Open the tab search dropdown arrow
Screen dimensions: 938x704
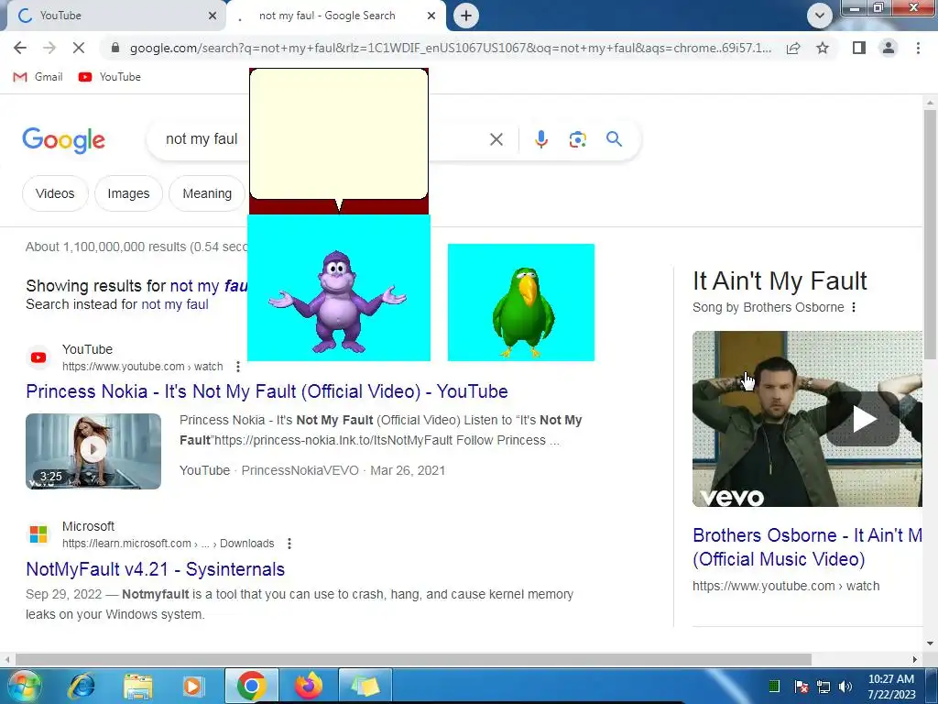tap(820, 16)
